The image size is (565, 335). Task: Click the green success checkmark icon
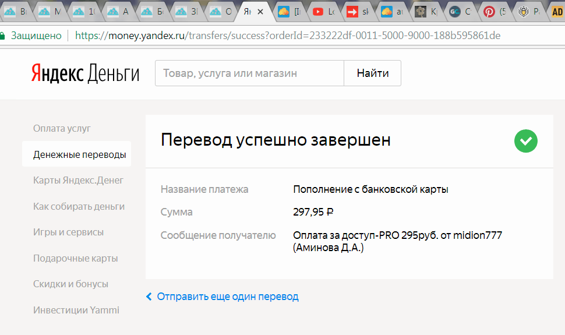(526, 141)
